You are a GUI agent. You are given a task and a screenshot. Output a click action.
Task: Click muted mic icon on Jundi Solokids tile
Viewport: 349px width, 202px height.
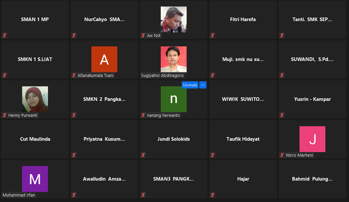143,155
